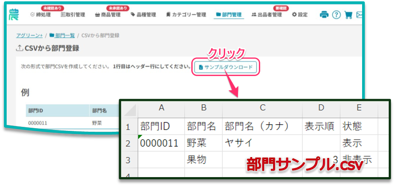Screen dimensions: 395x186
Task: Click the サンプルダウンロード button
Action: tap(226, 67)
